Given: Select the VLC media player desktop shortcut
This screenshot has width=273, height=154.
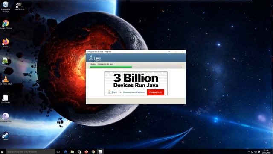Looking at the screenshot, I should tap(6, 80).
